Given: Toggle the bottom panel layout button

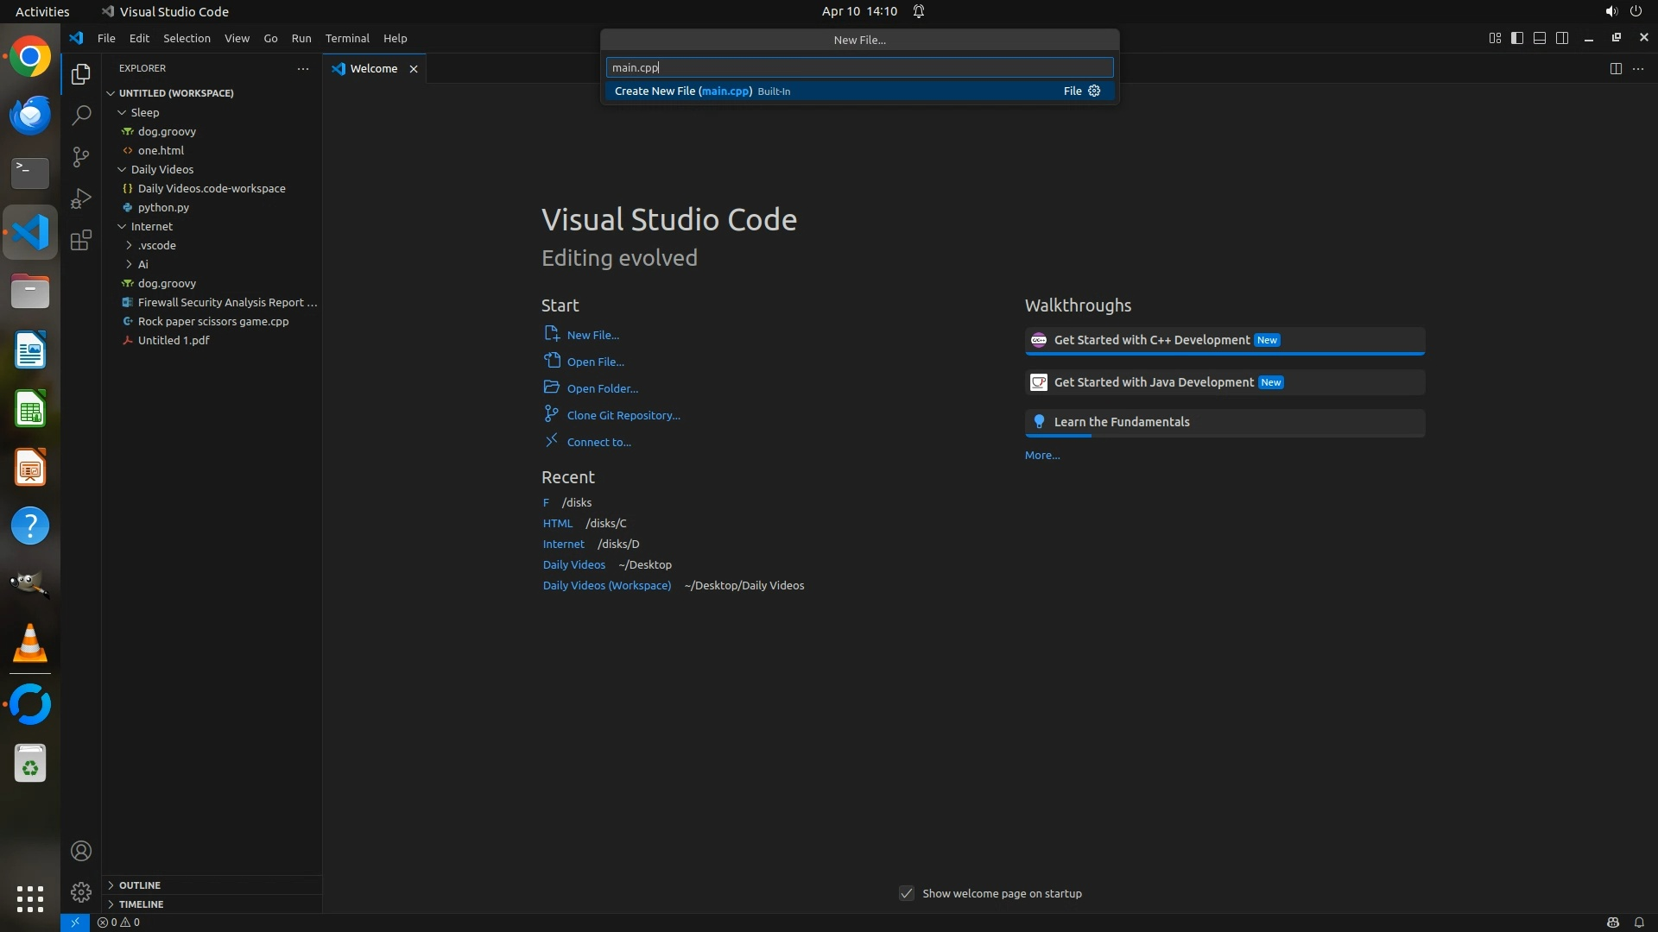Looking at the screenshot, I should point(1540,38).
